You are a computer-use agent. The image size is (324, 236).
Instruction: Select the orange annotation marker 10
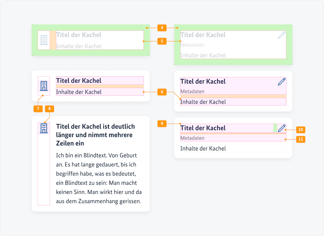[x=301, y=130]
